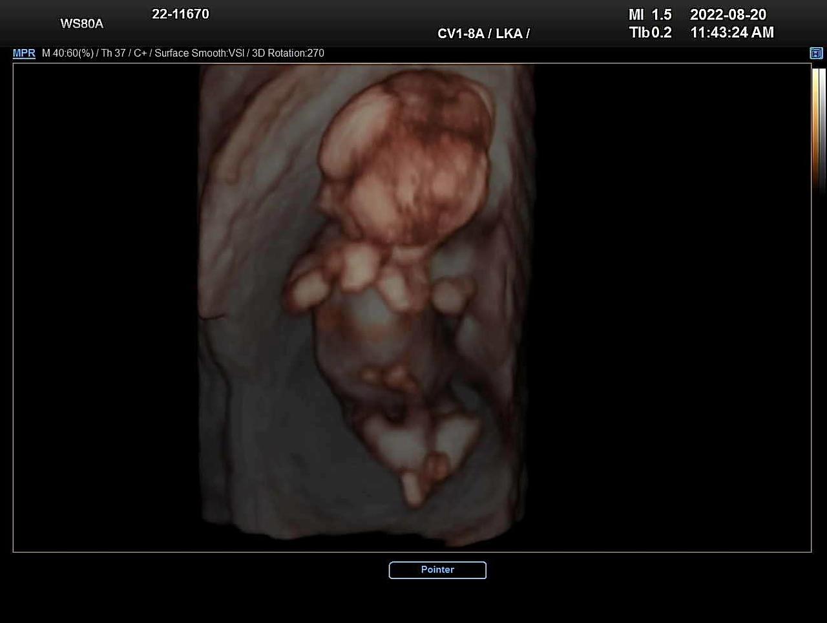Click the Pointer button
The height and width of the screenshot is (623, 827).
pos(437,570)
